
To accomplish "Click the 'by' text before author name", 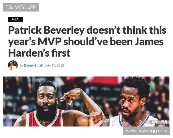I will (22, 66).
